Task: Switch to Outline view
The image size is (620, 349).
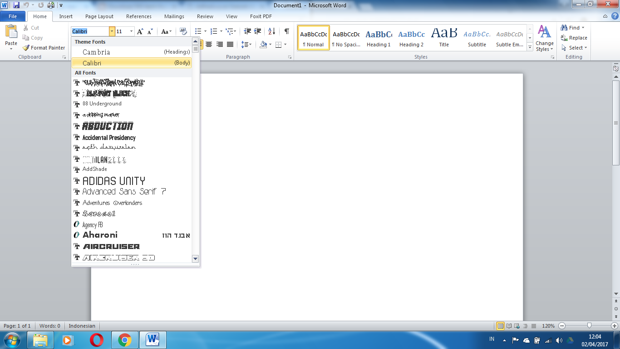Action: (x=526, y=326)
